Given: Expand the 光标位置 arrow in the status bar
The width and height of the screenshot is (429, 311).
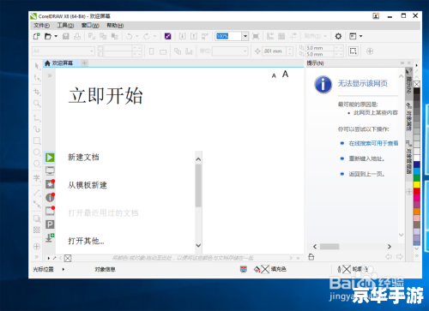Looking at the screenshot, I should (63, 269).
